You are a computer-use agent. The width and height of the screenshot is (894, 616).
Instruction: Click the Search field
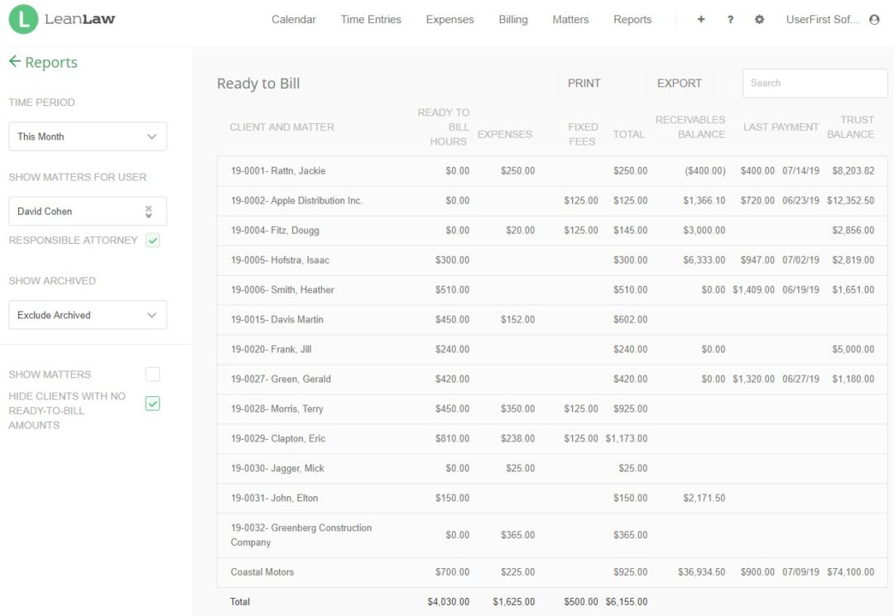pos(814,83)
